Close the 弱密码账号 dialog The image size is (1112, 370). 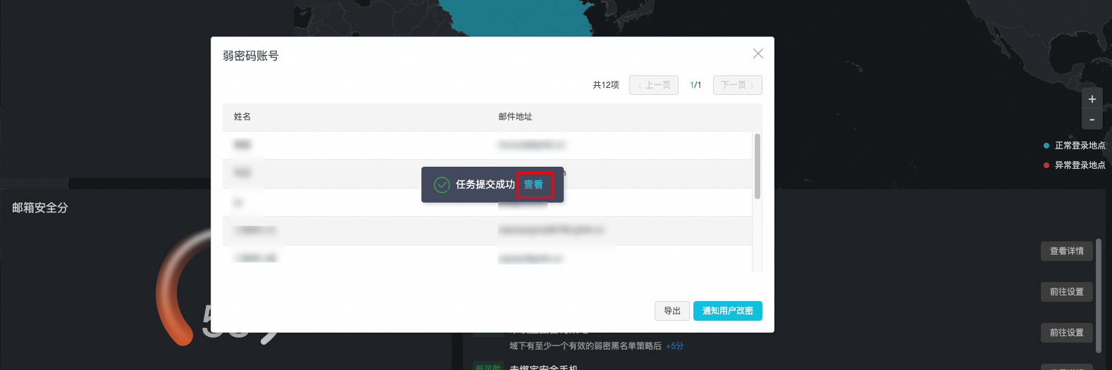tap(758, 53)
